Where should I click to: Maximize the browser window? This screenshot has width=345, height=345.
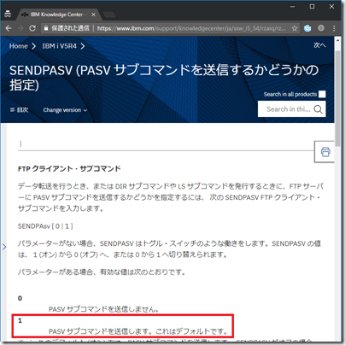click(x=312, y=6)
